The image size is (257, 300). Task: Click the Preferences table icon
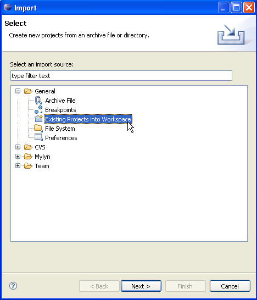click(x=38, y=137)
